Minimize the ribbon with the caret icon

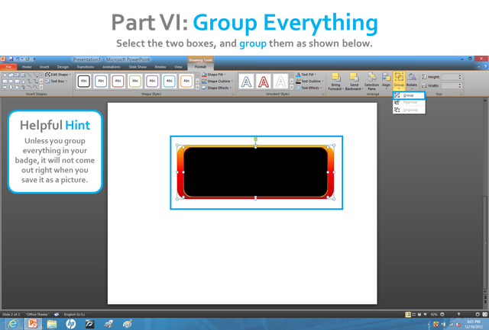(x=479, y=67)
